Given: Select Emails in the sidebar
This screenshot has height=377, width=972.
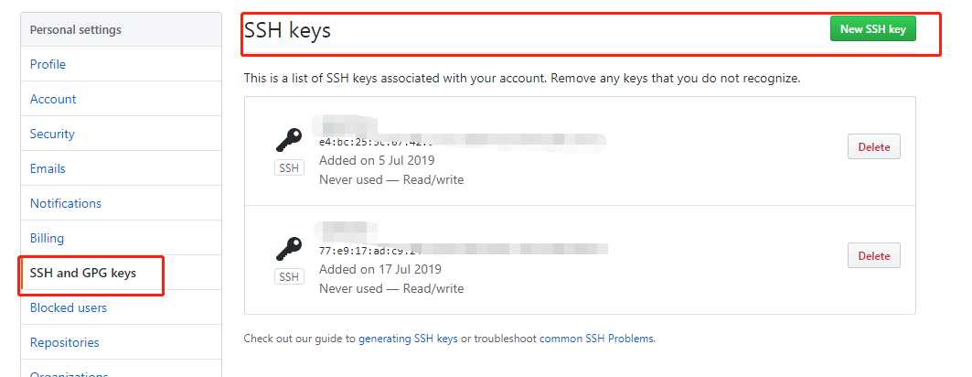Looking at the screenshot, I should tap(48, 168).
